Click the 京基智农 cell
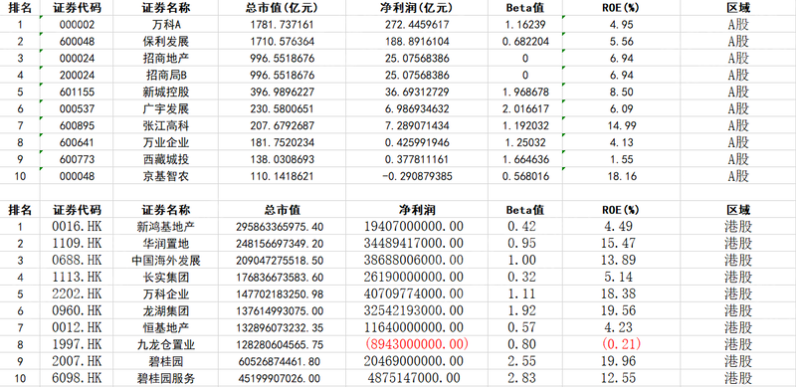796x387 pixels. click(165, 176)
